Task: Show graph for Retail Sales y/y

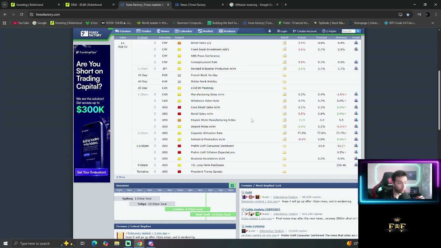Action: coord(356,43)
